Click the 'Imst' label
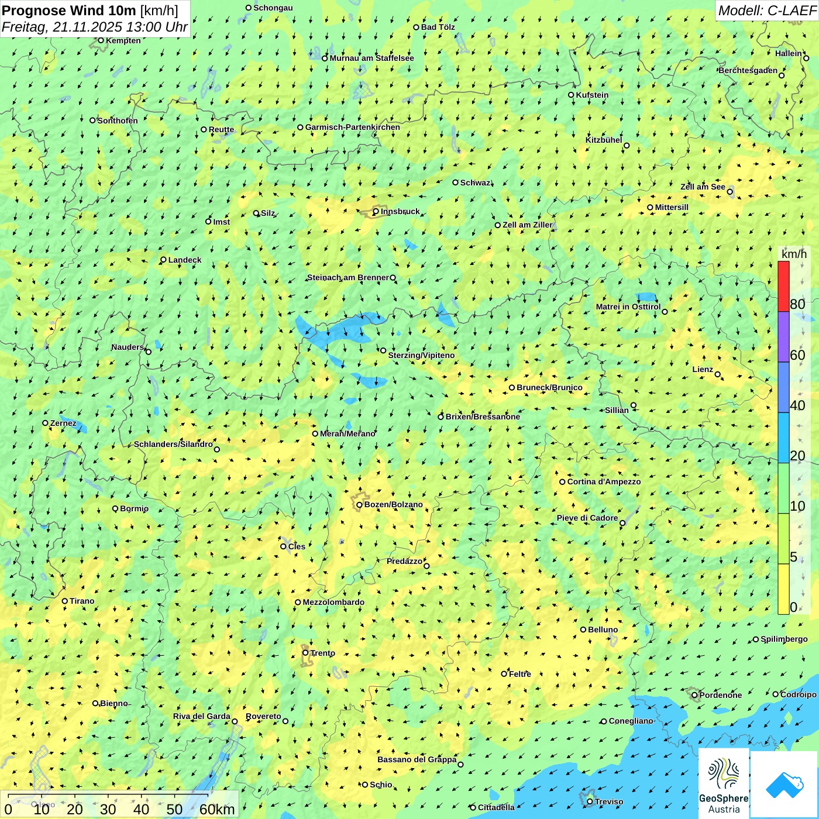 (x=222, y=222)
